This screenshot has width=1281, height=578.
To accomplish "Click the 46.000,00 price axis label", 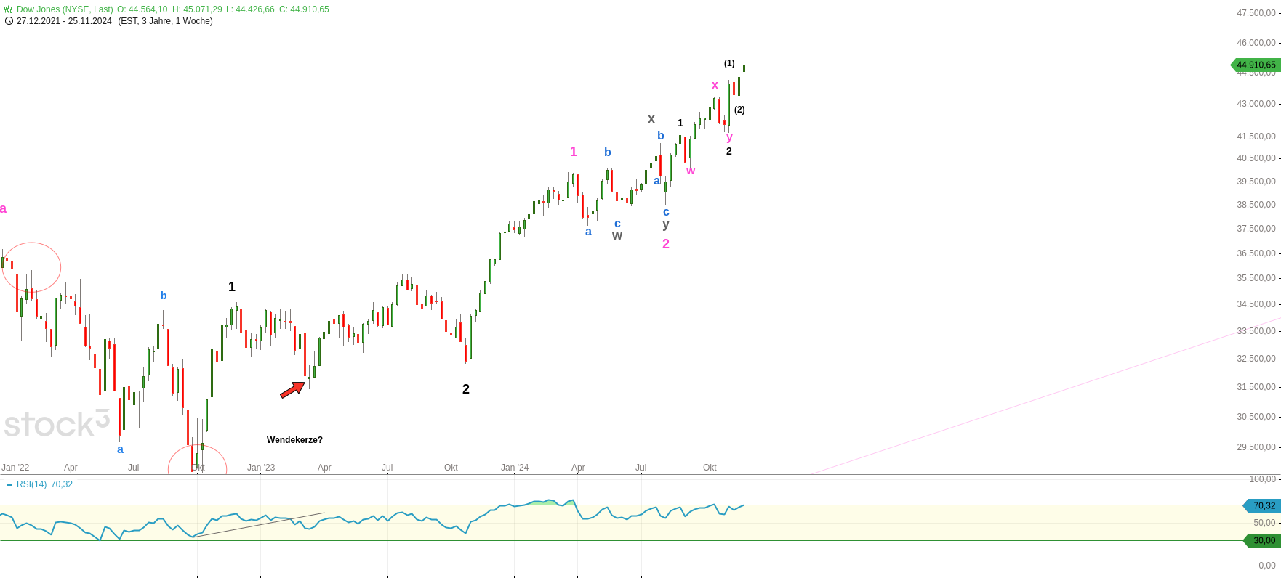I will pyautogui.click(x=1256, y=43).
